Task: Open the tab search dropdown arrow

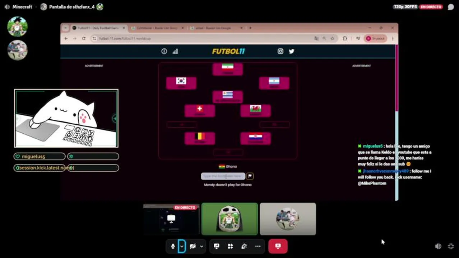Action: [x=65, y=28]
